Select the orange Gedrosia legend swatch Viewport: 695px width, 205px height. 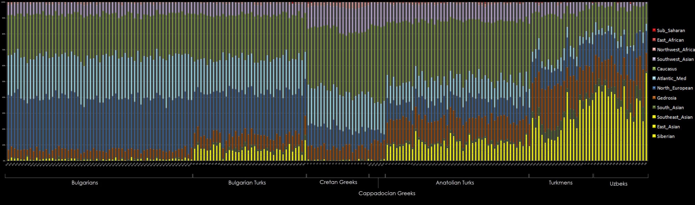point(654,98)
